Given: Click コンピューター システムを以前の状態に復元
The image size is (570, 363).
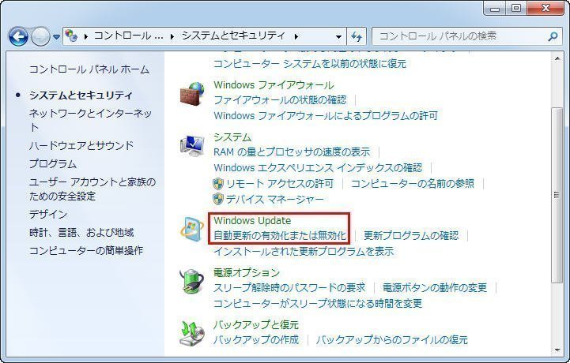Looking at the screenshot, I should pyautogui.click(x=310, y=63).
